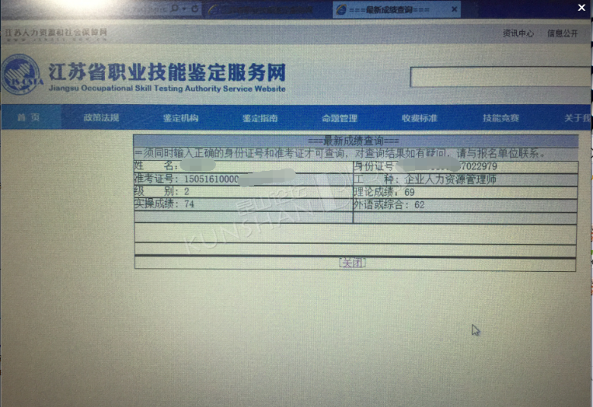Open the partially visible 关于我 navigation item
Screen dimensions: 593x407
[577, 118]
